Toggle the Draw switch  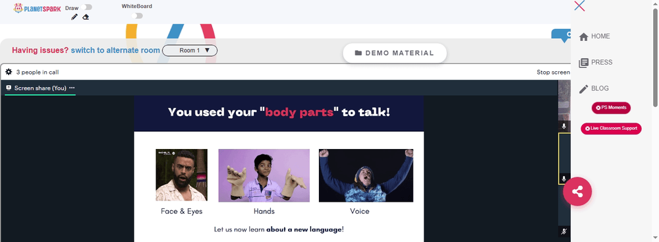(x=88, y=7)
